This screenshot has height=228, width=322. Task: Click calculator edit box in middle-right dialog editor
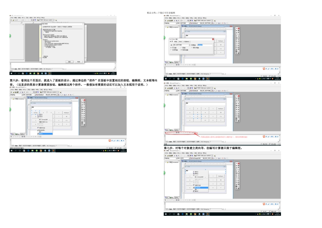(x=205, y=103)
